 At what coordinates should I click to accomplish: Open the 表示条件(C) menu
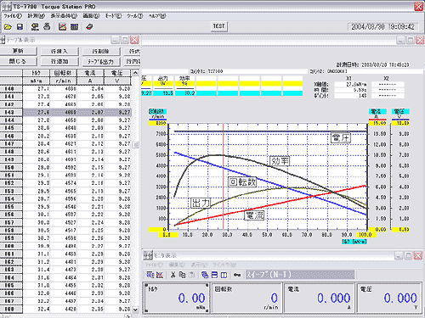[64, 16]
